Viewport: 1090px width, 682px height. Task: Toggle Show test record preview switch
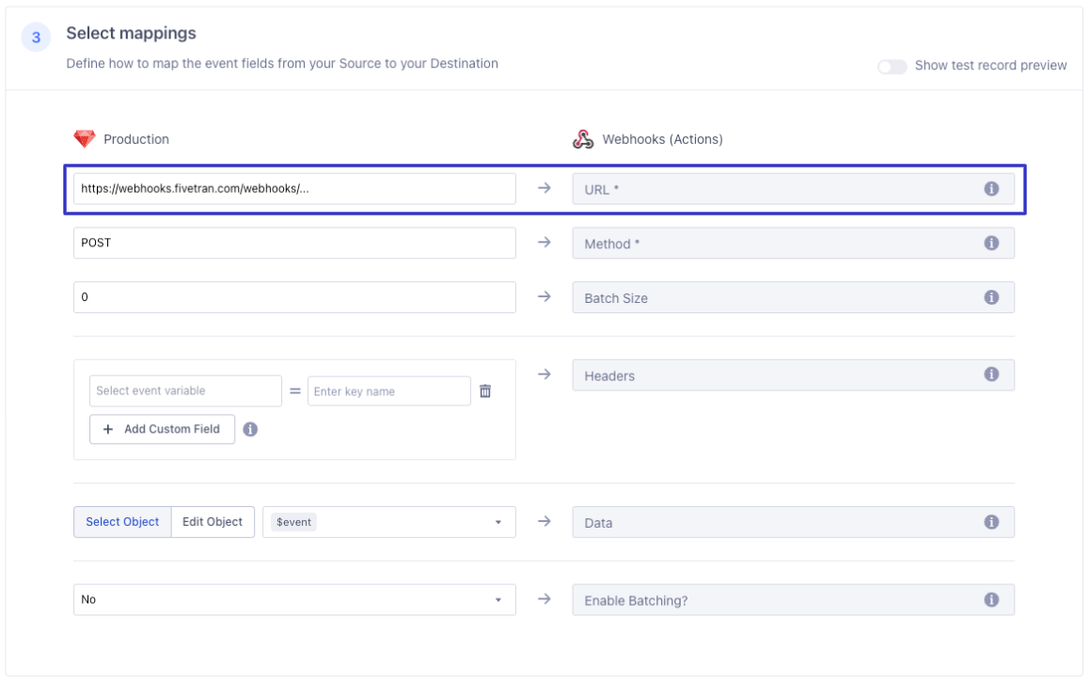(x=892, y=66)
